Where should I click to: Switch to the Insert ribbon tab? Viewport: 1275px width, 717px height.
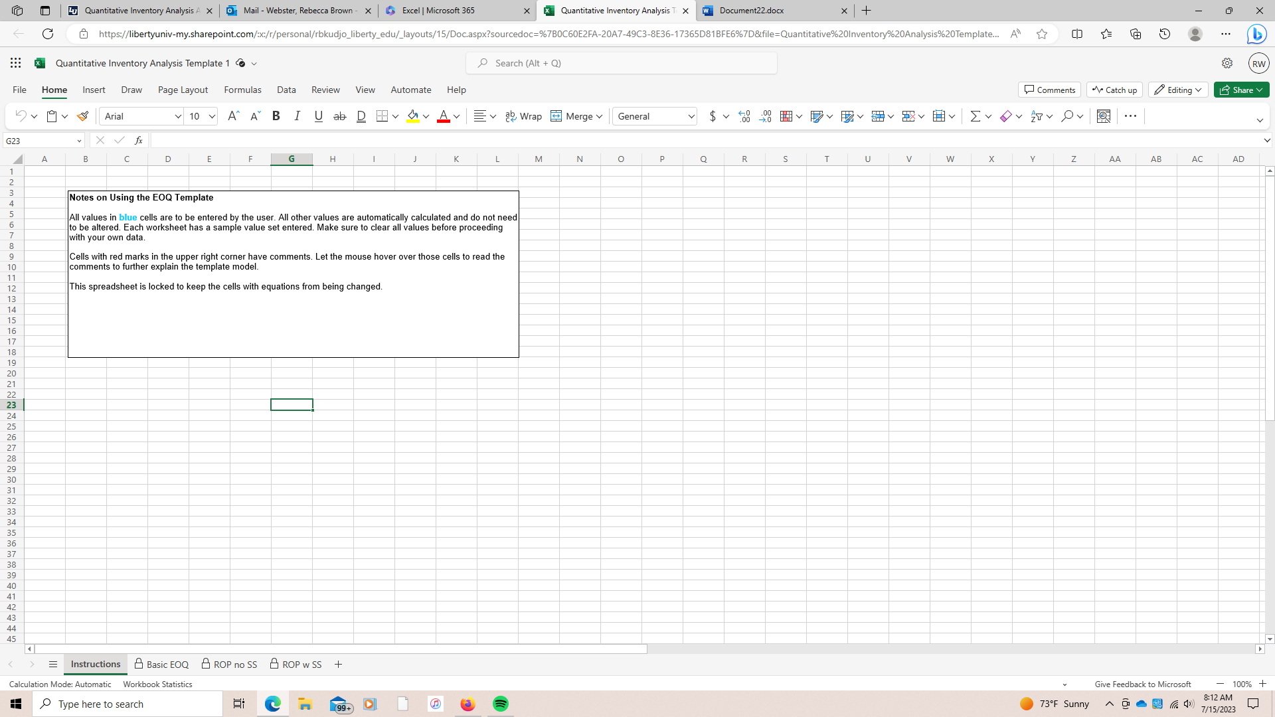[x=94, y=90]
